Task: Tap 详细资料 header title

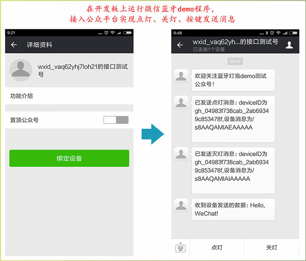Action: 40,45
